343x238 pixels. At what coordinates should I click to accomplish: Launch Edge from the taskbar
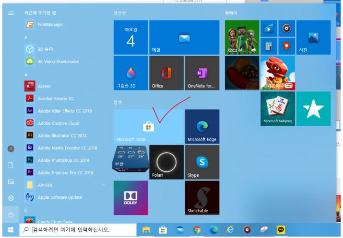click(x=213, y=230)
